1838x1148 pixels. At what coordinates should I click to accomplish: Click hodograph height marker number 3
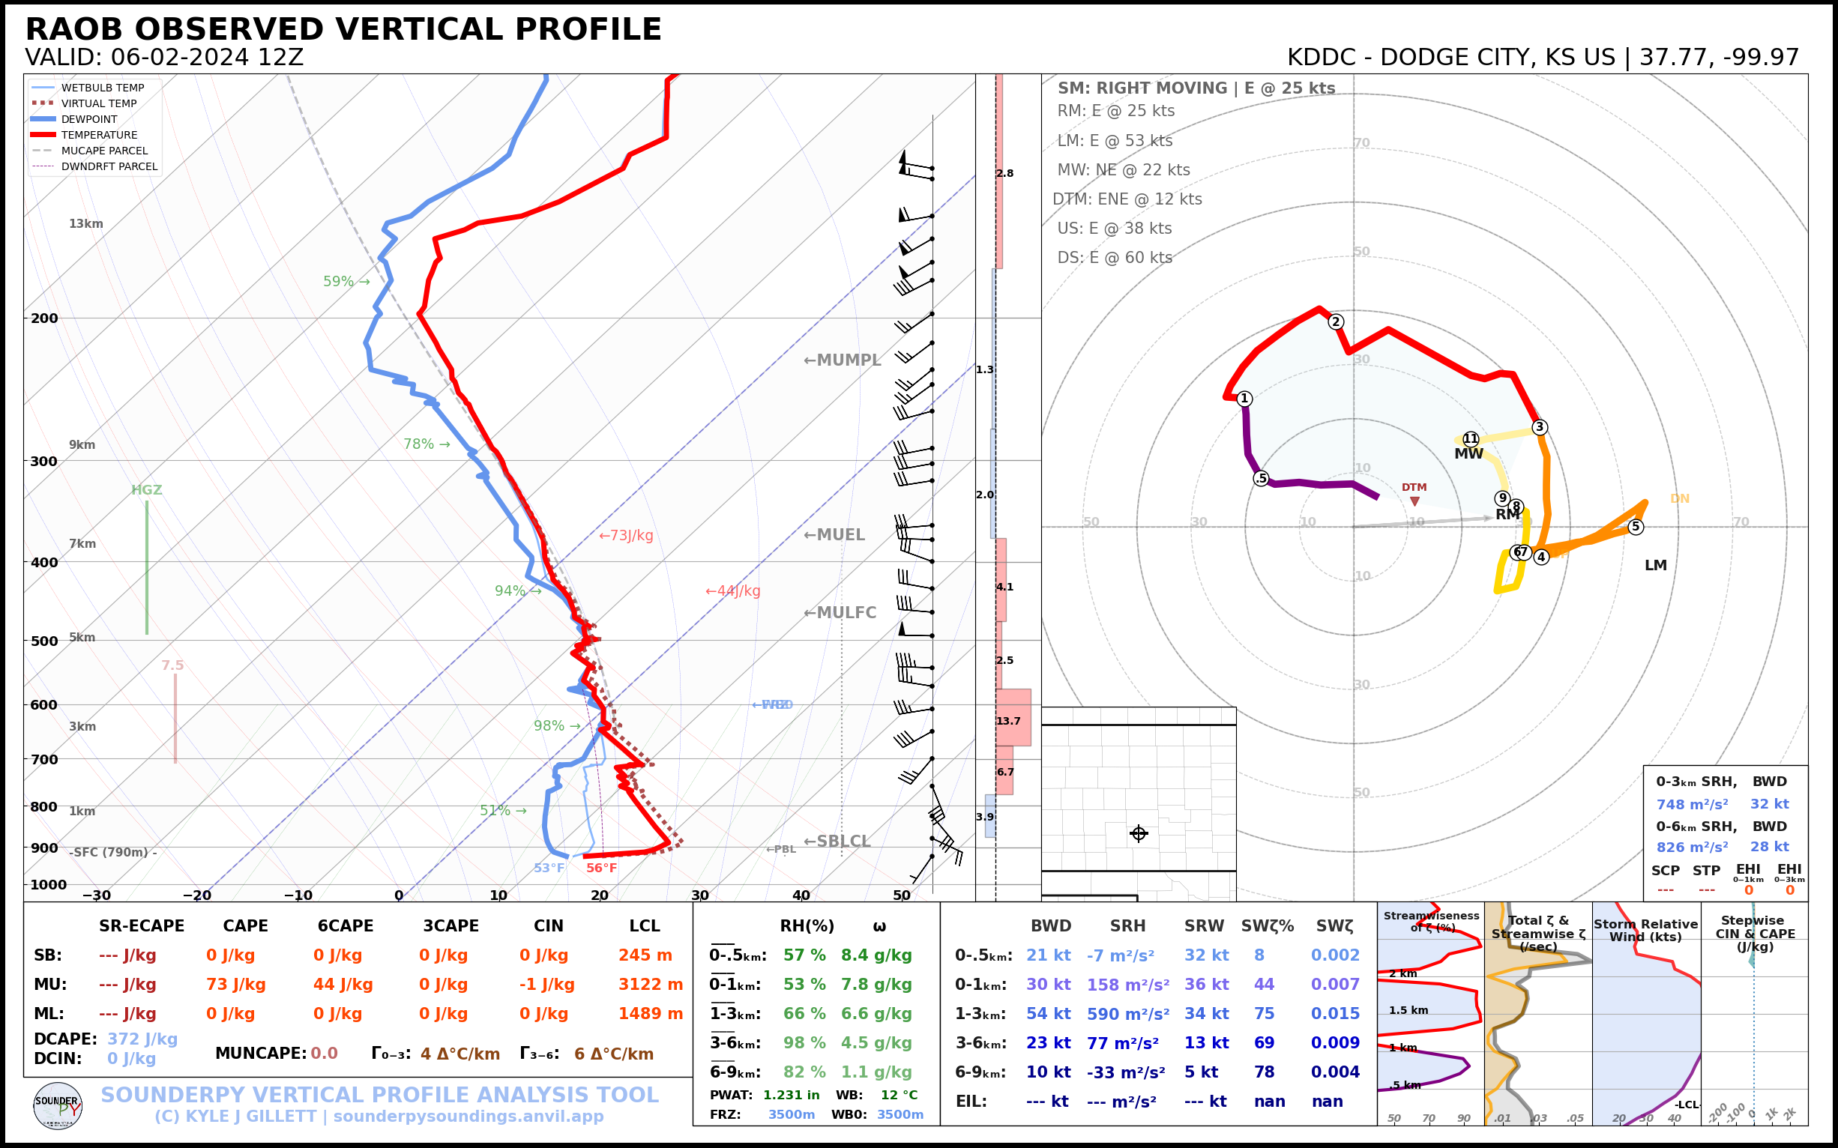[1540, 427]
